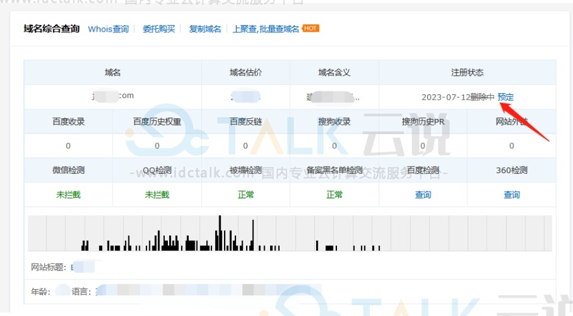
Task: Open 上聚查,批量查域名 link
Action: (x=266, y=29)
